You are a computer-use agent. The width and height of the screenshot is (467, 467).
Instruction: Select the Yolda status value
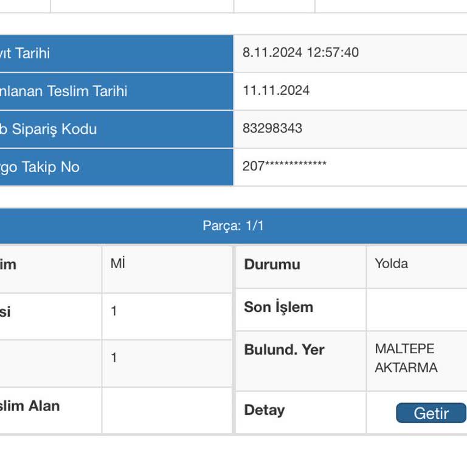pyautogui.click(x=391, y=263)
